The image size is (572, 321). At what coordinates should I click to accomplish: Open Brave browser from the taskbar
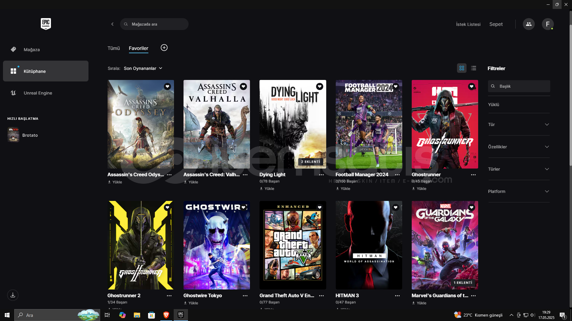pyautogui.click(x=166, y=315)
